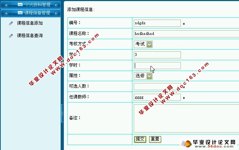Open 个人资料管理 menu section
Image resolution: width=239 pixels, height=150 pixels.
[x=30, y=5]
